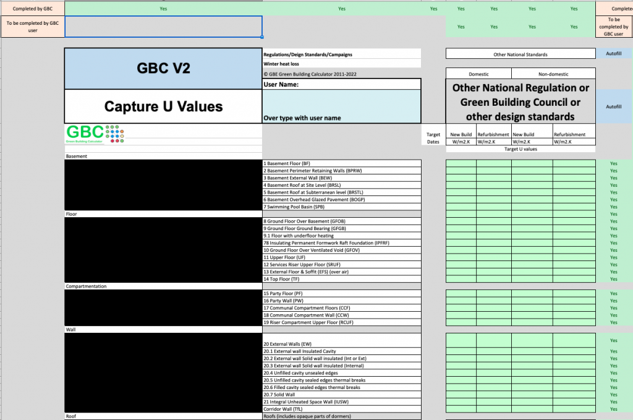Click the "Other National Standards" header cell
The width and height of the screenshot is (633, 420).
[x=520, y=54]
